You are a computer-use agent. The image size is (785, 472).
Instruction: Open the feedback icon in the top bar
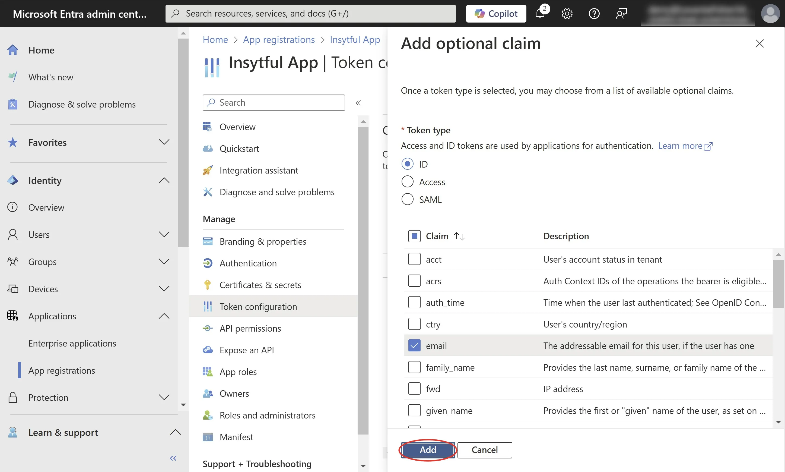point(621,14)
